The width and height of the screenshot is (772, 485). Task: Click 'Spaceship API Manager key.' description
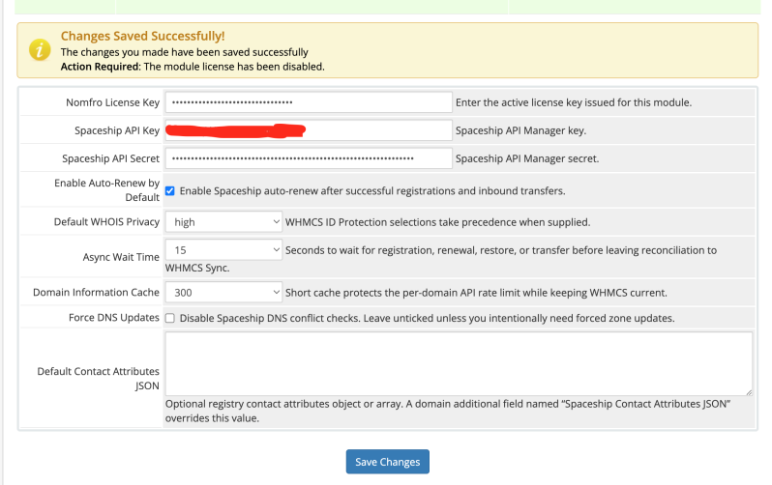[520, 130]
